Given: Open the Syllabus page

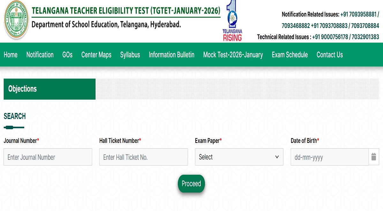Looking at the screenshot, I should pyautogui.click(x=130, y=55).
